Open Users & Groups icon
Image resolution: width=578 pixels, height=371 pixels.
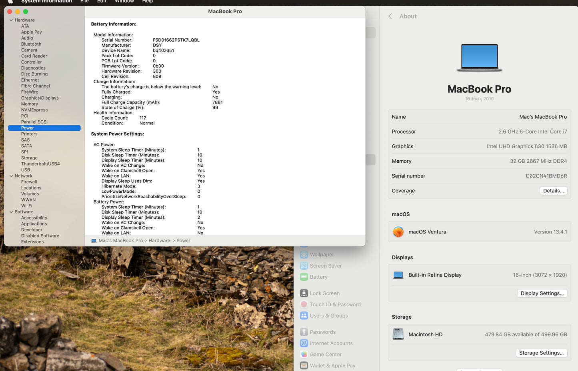[x=304, y=316]
